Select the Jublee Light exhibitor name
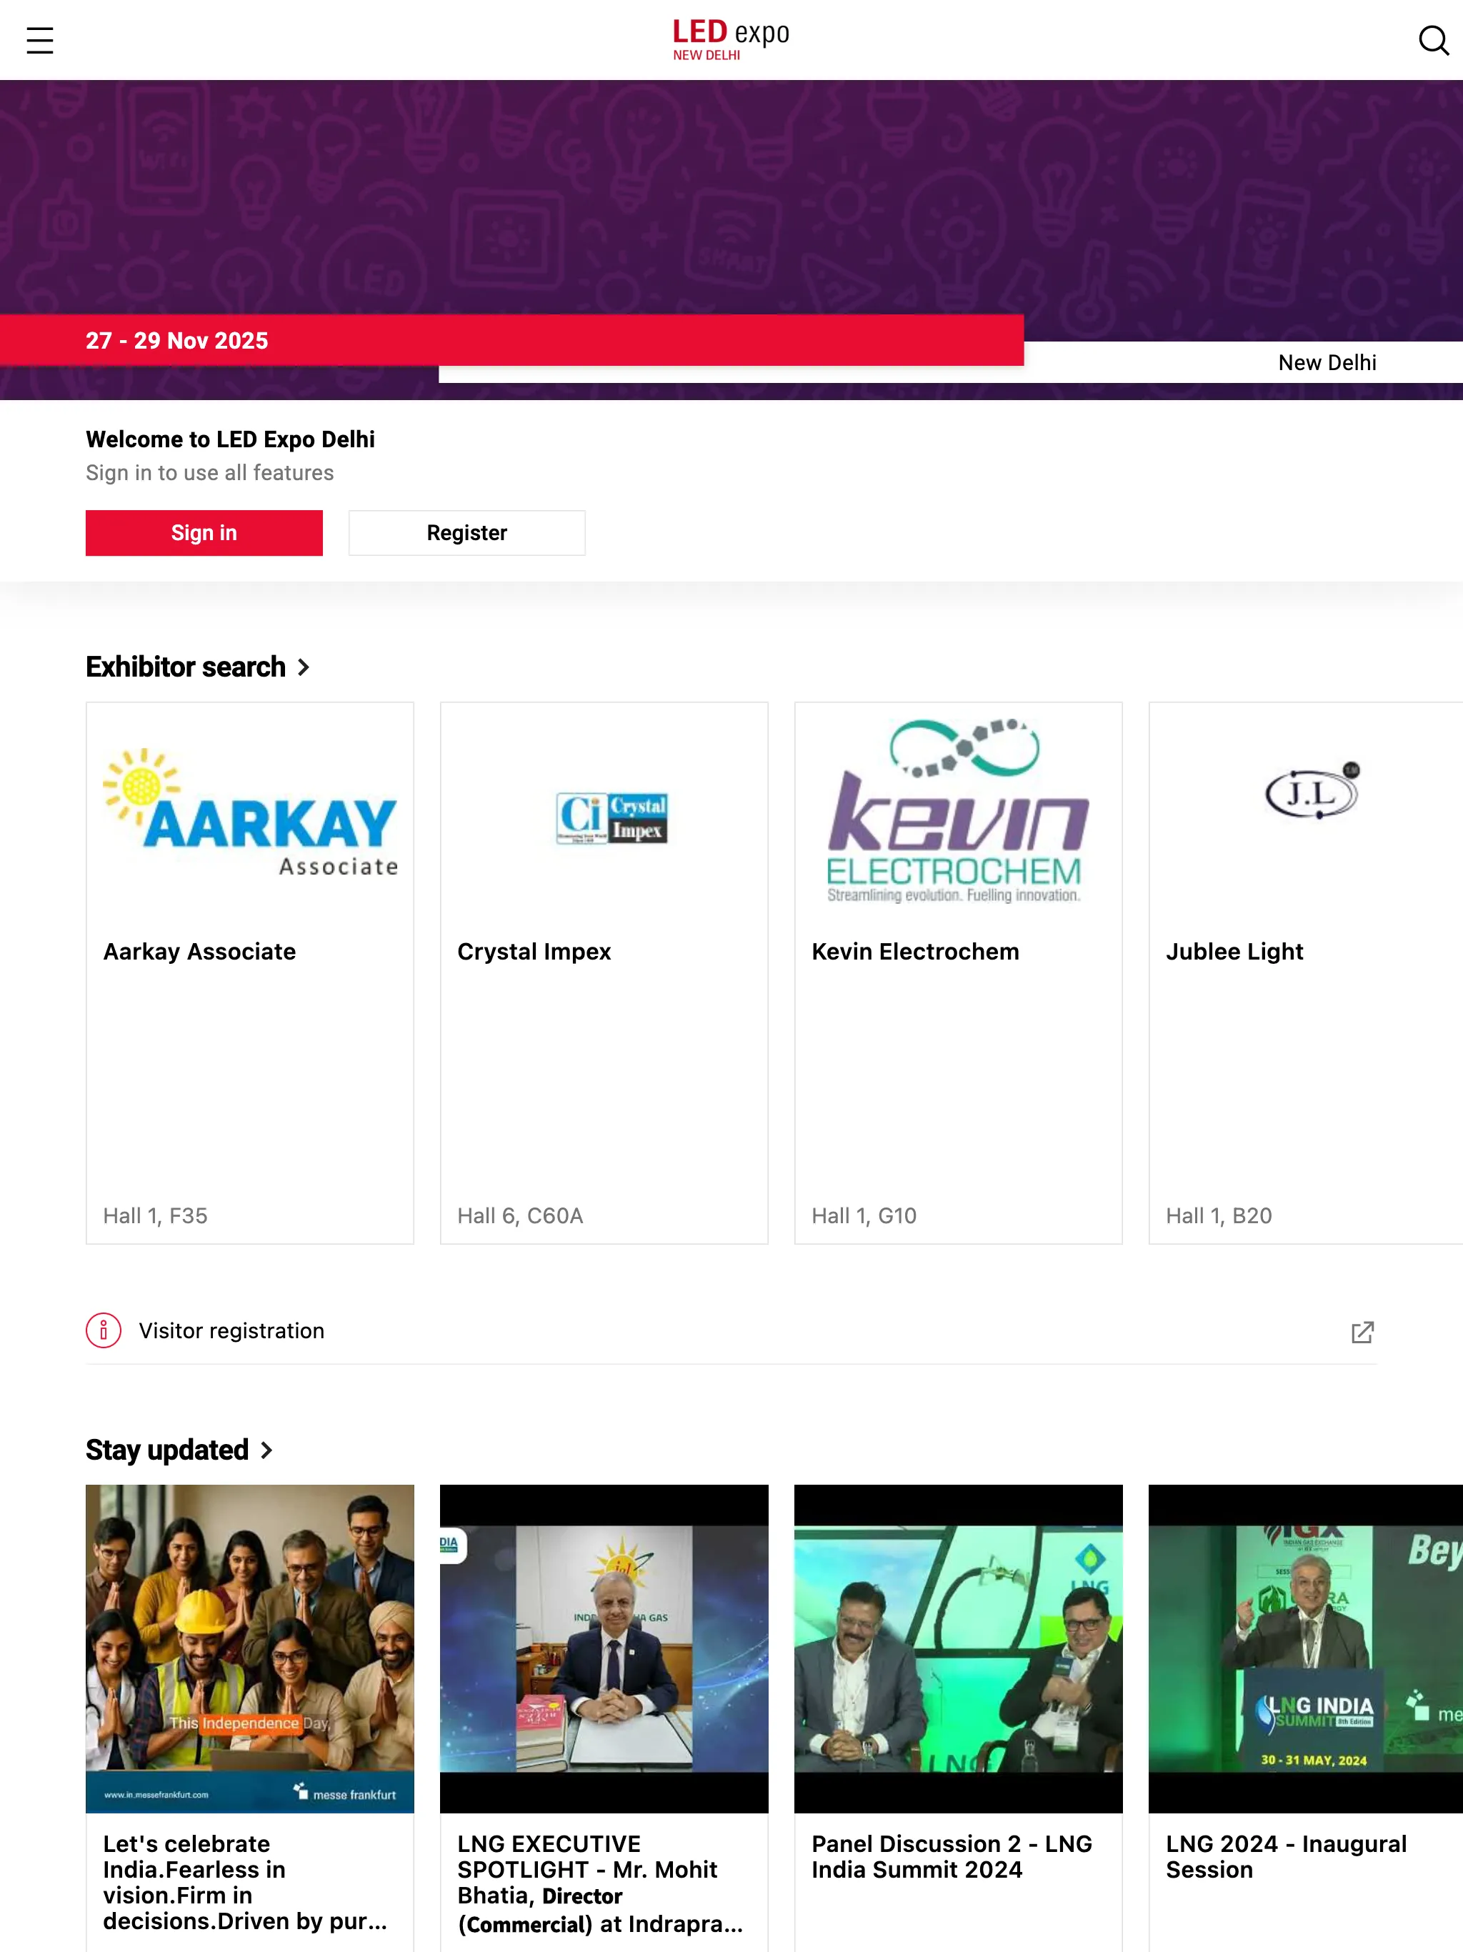 1234,951
